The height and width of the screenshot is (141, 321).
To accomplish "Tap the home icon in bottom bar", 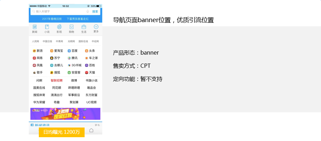I will [x=92, y=130].
